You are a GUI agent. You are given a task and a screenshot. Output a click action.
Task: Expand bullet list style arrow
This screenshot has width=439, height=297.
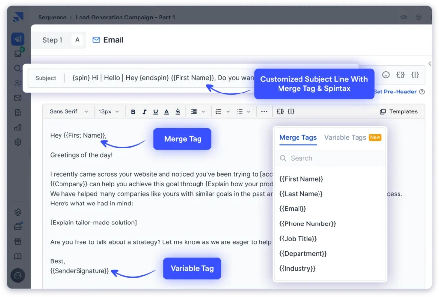tap(248, 112)
